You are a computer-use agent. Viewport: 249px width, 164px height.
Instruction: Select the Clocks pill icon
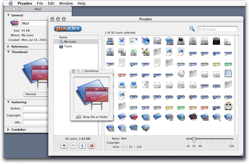click(x=134, y=97)
